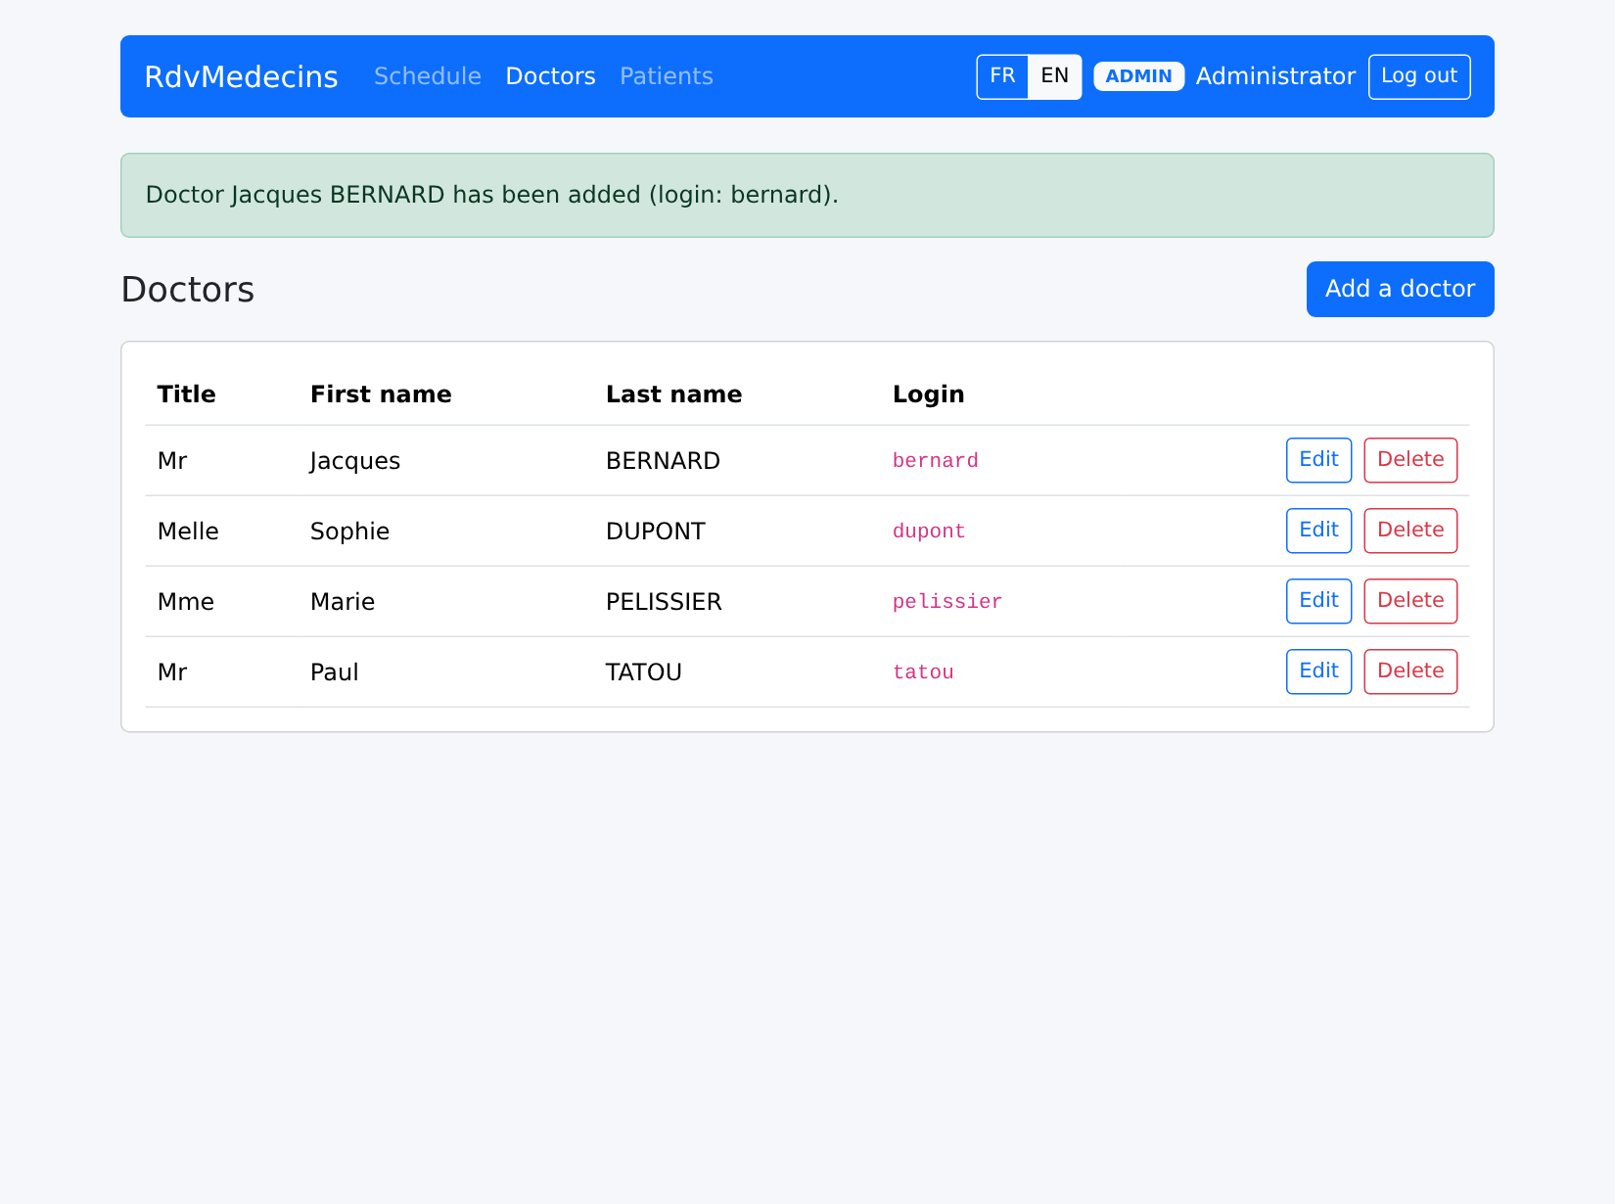Click the "Doctors" page heading
Screen dimensions: 1615x1204
coord(188,290)
